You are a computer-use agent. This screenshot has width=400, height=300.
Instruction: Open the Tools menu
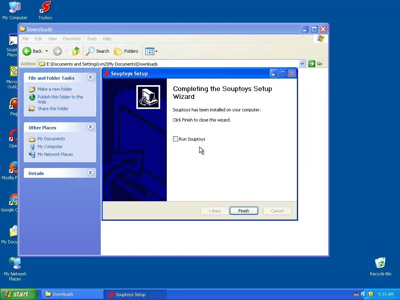point(91,39)
